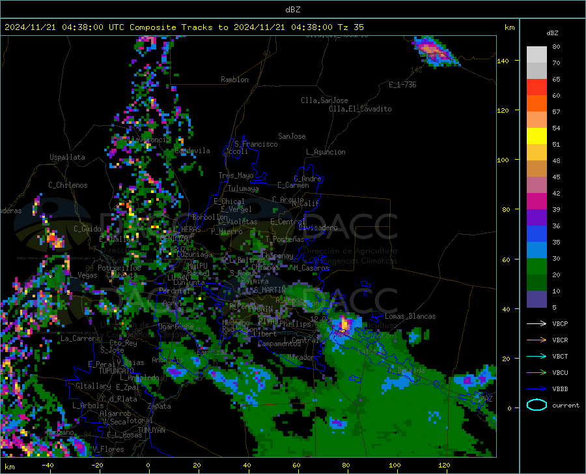Click the Potrerillos map label
The width and height of the screenshot is (586, 474).
pos(119,268)
